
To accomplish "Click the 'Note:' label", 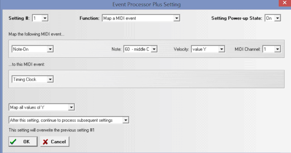I will [116, 49].
